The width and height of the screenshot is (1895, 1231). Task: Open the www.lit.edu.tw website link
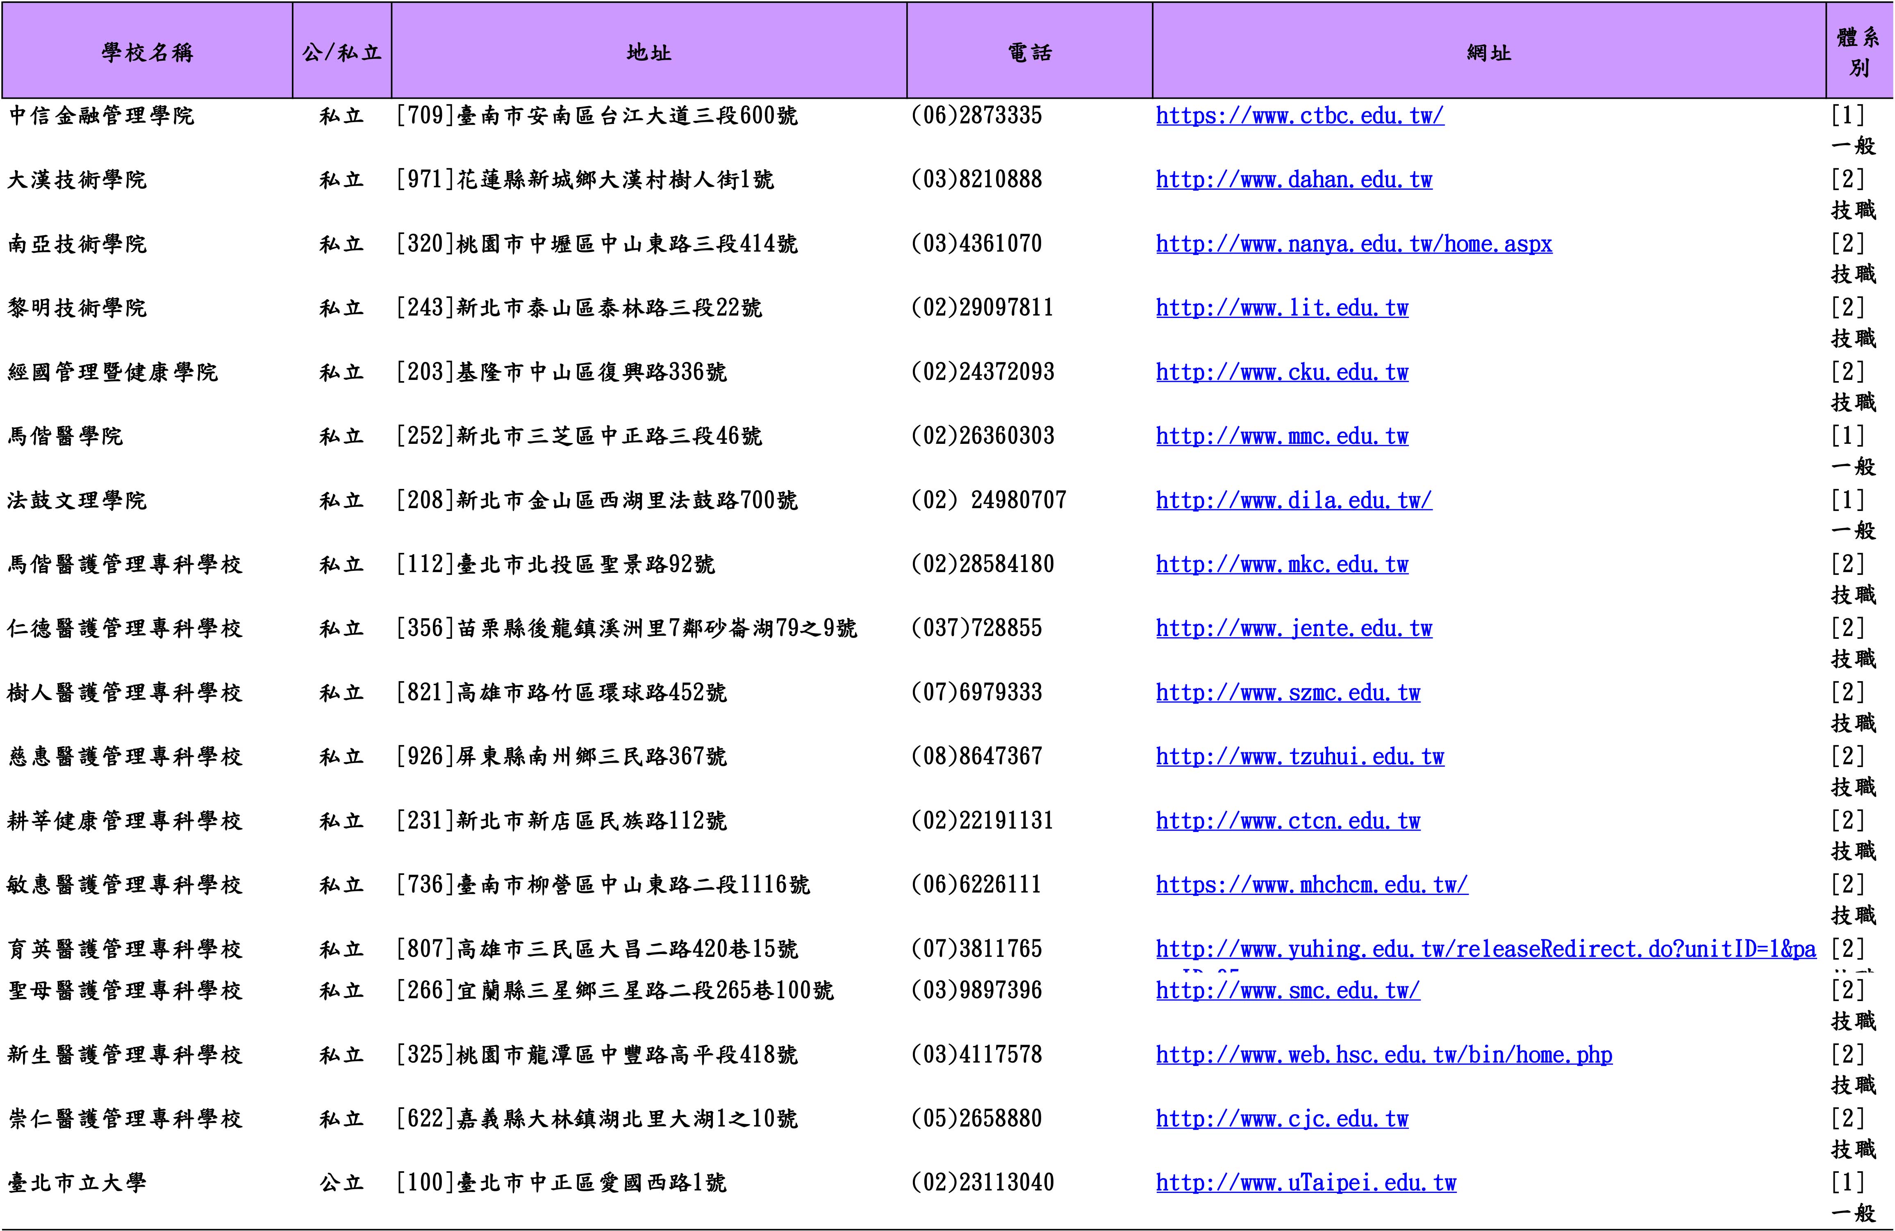tap(1282, 308)
